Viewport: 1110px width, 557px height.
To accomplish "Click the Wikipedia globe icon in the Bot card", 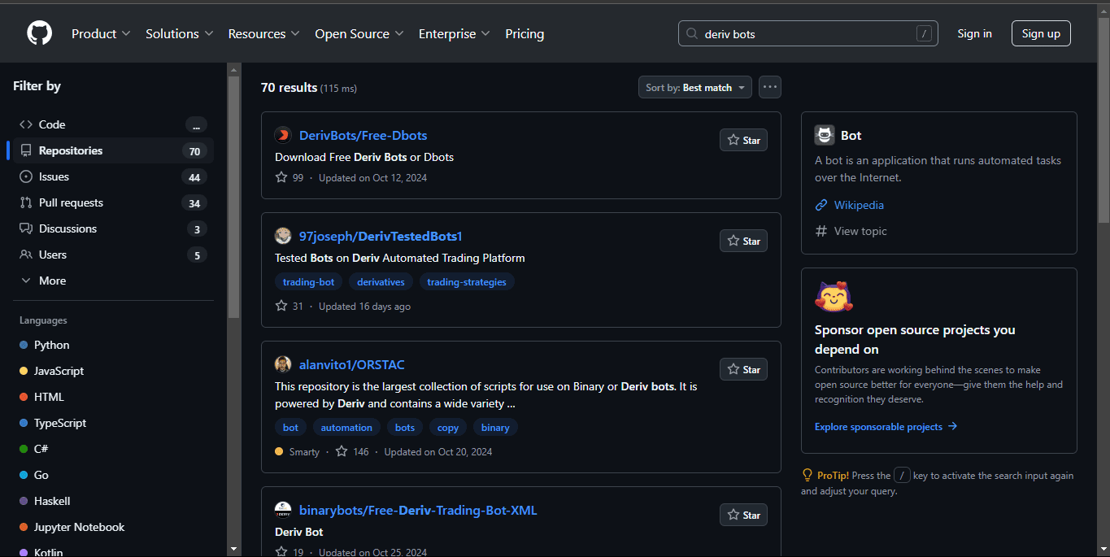I will (821, 205).
